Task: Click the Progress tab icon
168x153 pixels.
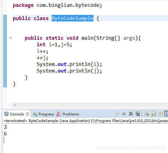Action: 35,115
